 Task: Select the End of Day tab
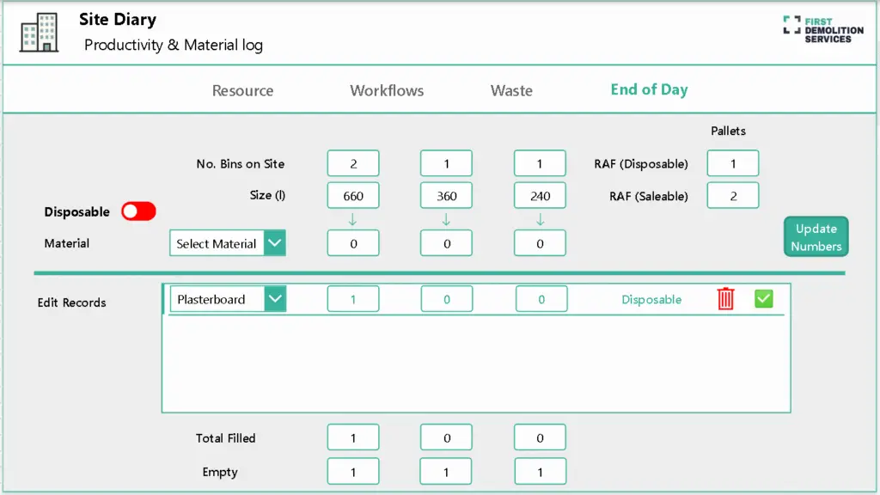649,90
